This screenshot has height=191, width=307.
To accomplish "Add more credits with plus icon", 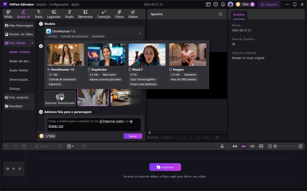I will coord(253,4).
